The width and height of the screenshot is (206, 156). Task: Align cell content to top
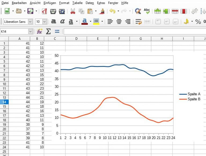point(158,22)
